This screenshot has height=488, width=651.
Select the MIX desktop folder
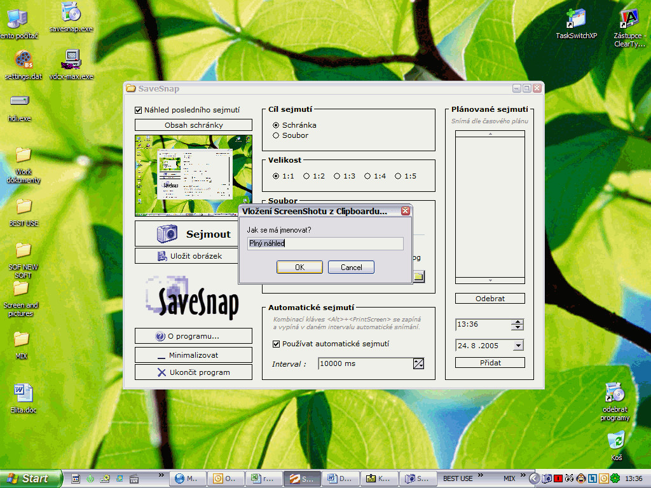(x=21, y=345)
